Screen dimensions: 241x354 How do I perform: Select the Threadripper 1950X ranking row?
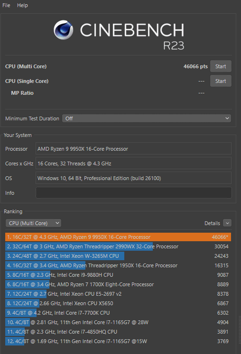tap(118, 265)
